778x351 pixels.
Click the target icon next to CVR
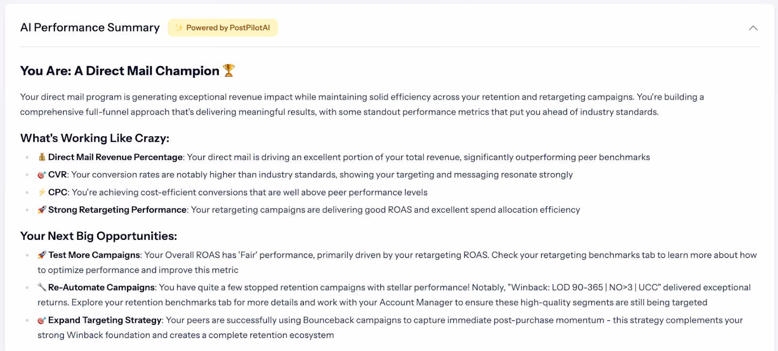pyautogui.click(x=42, y=175)
